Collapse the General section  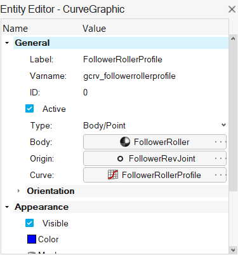tap(7, 43)
